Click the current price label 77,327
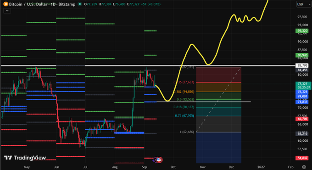Image resolution: width=312 pixels, height=170 pixels. coord(303,84)
